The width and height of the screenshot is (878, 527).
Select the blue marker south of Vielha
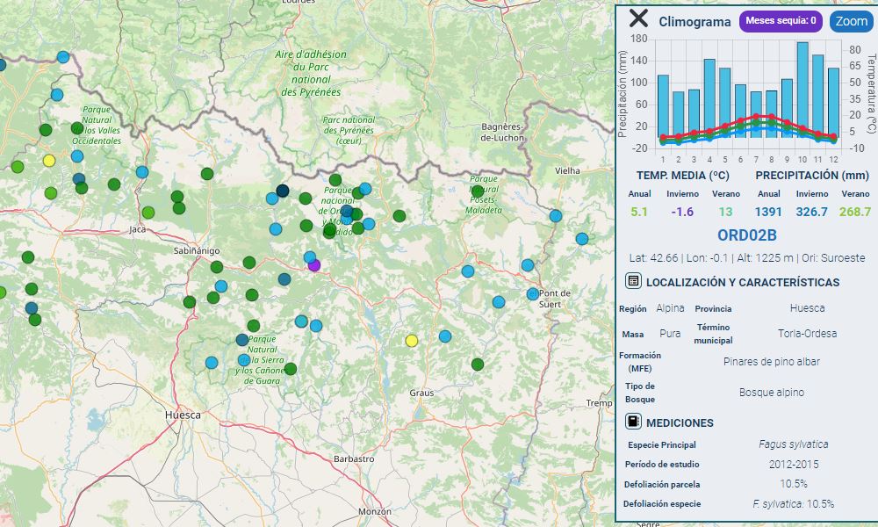pos(556,215)
